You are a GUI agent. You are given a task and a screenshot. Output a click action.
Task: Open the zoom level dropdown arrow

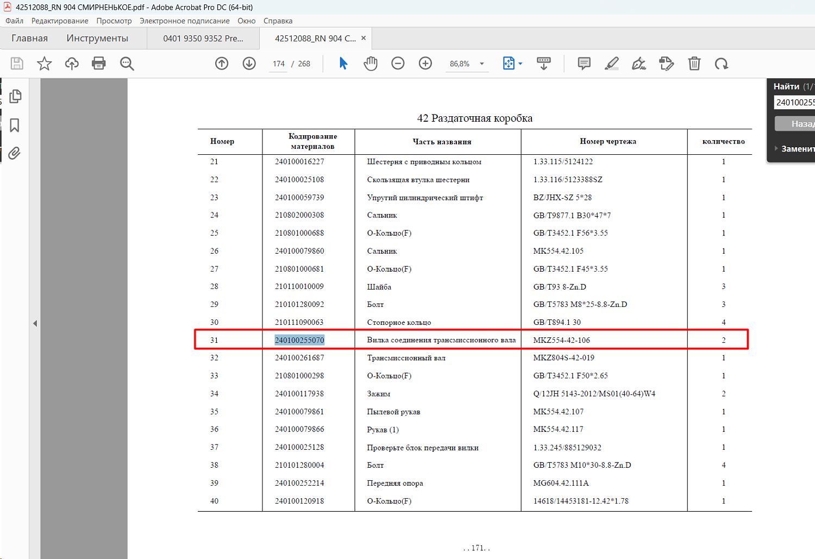(x=482, y=64)
